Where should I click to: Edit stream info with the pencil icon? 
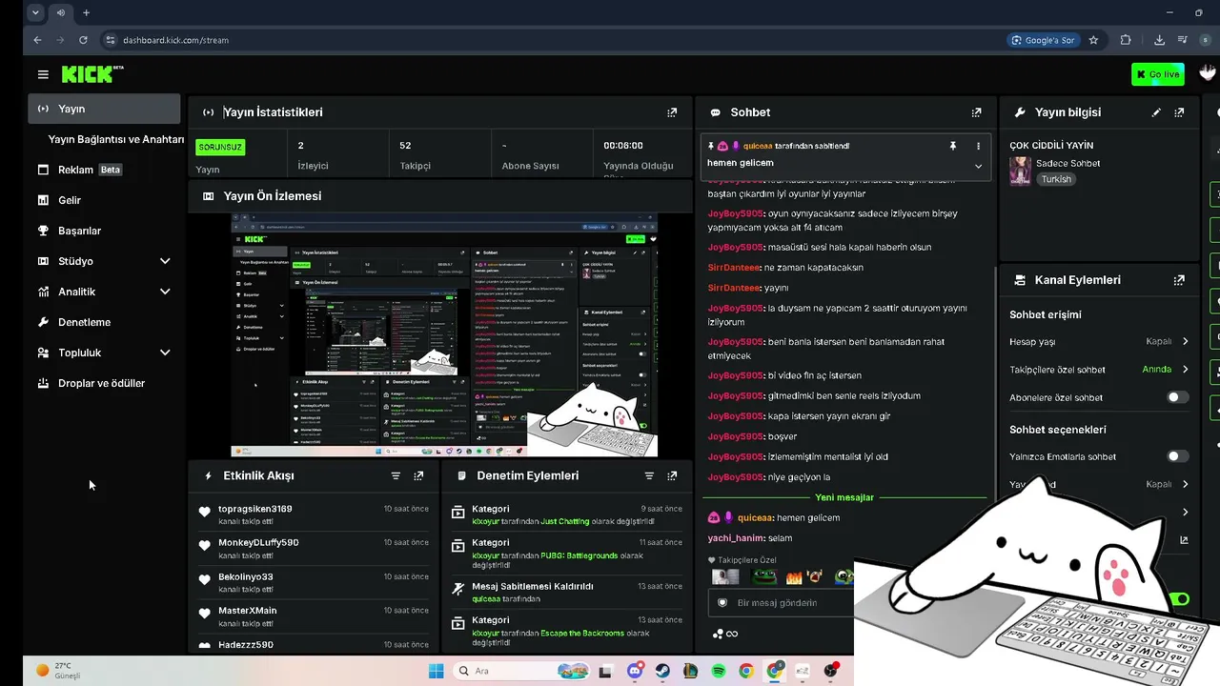1156,112
